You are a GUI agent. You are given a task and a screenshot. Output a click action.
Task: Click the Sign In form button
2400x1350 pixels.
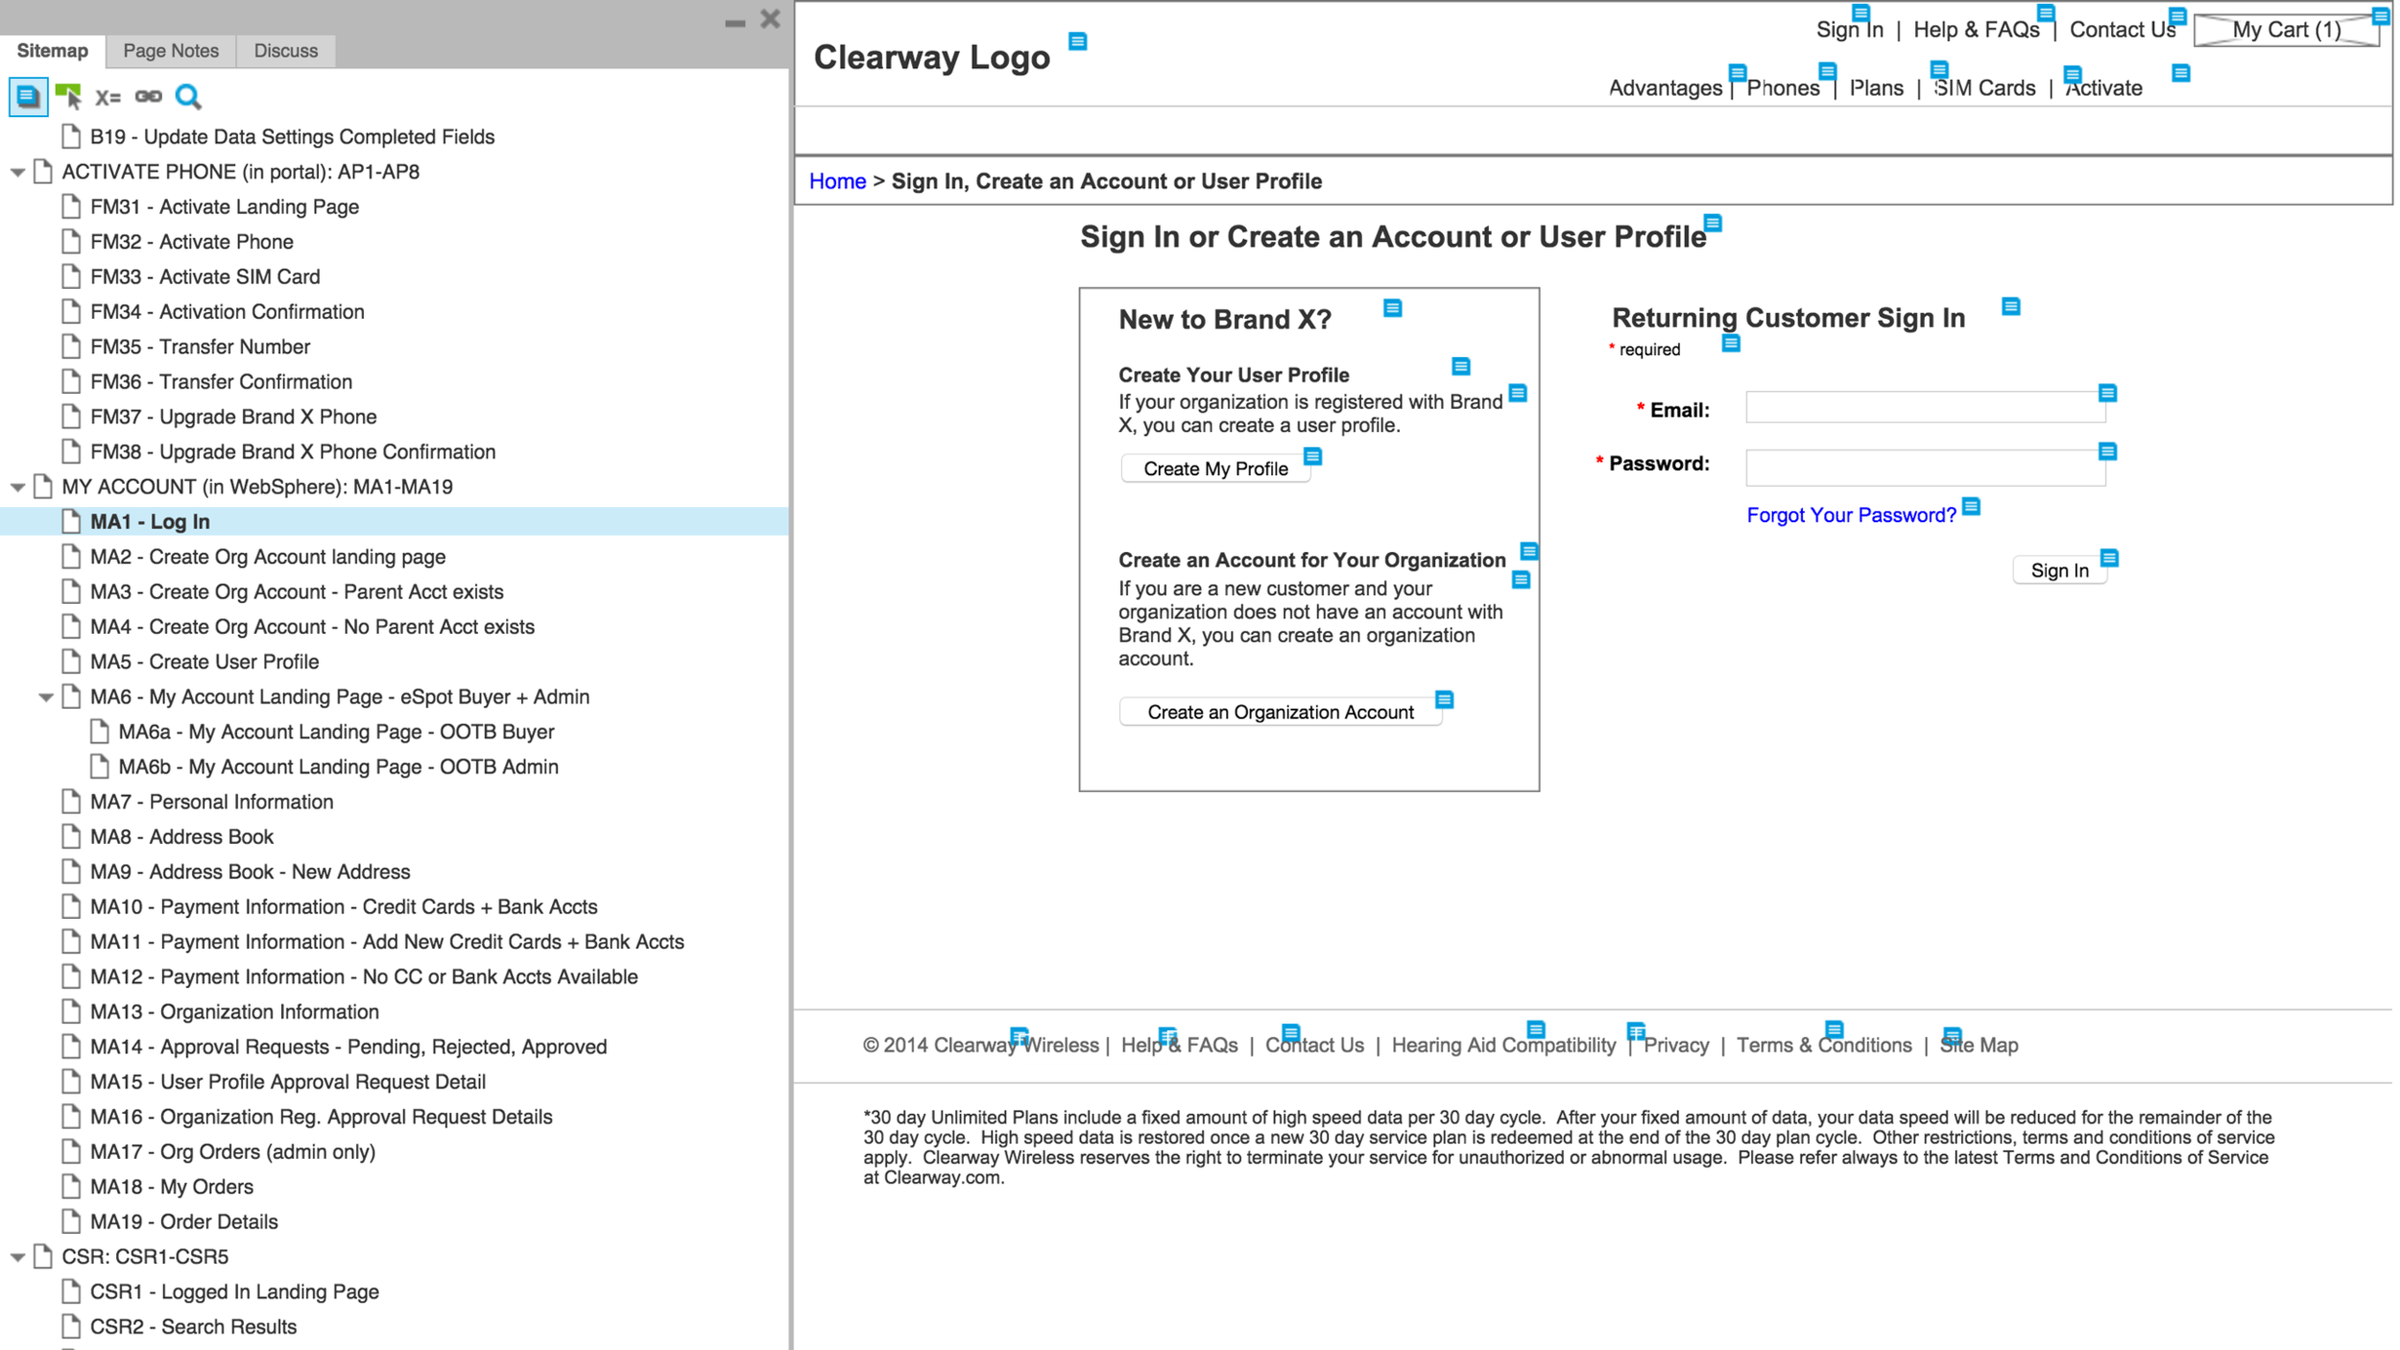point(2060,570)
